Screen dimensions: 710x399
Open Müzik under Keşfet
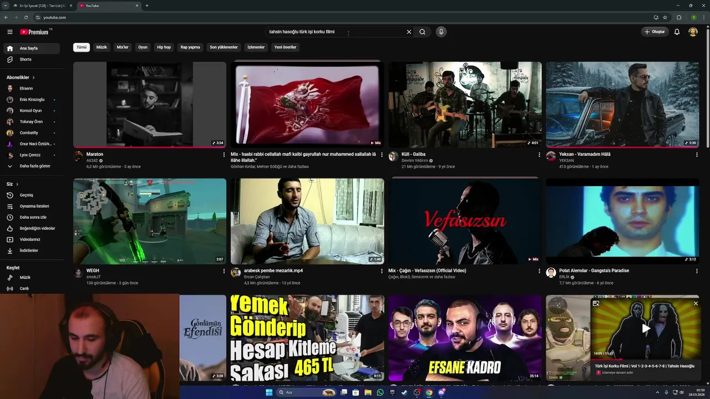(x=31, y=277)
